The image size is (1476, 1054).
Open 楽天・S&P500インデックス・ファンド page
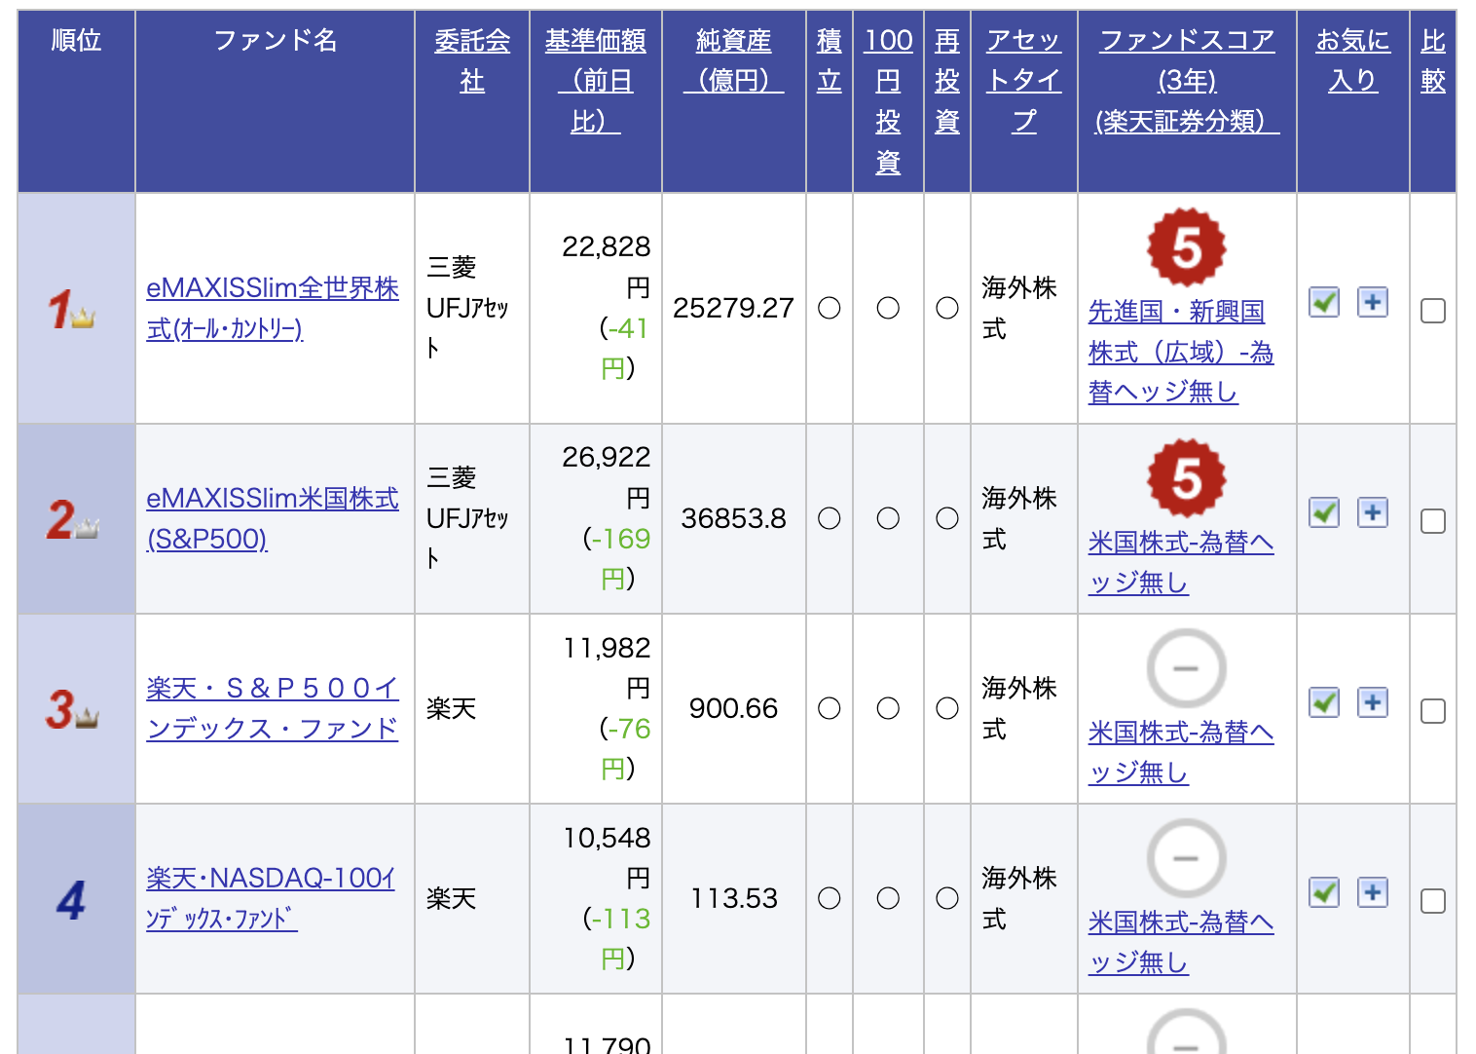273,708
